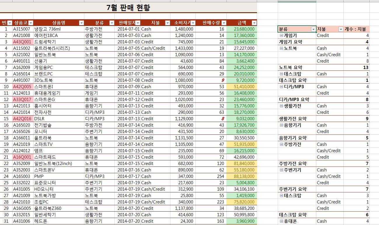Collapse the 게임기 group in the pivot table

pyautogui.click(x=281, y=36)
